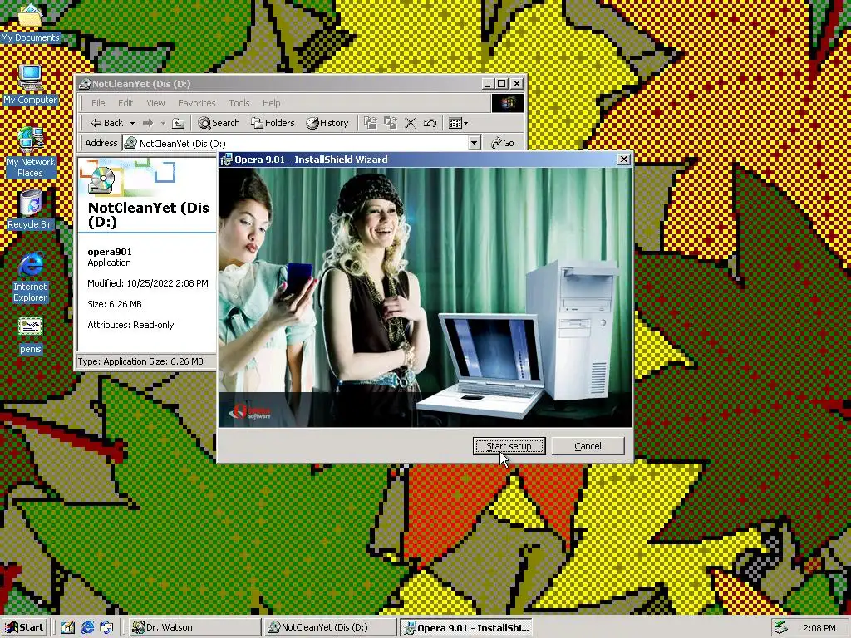
Task: Click the Up folder icon in Explorer
Action: (x=178, y=123)
